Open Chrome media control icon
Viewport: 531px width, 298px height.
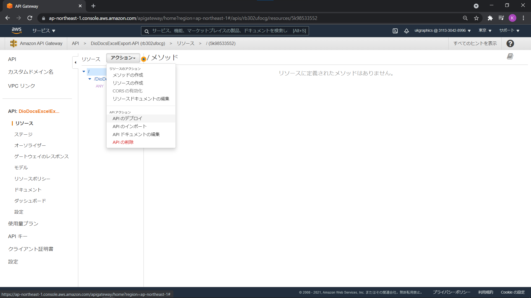click(501, 18)
